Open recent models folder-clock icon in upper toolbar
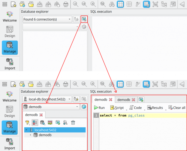The width and height of the screenshot is (187, 151). [x=22, y=4]
